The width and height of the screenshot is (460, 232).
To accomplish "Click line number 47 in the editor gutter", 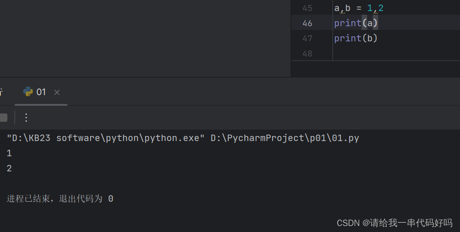I will (x=307, y=39).
